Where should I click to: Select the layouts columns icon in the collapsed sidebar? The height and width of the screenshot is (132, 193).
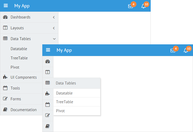coord(48,72)
